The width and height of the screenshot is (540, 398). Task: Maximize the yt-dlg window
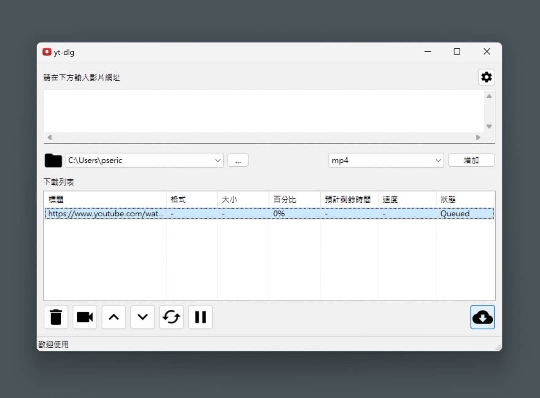pyautogui.click(x=457, y=52)
